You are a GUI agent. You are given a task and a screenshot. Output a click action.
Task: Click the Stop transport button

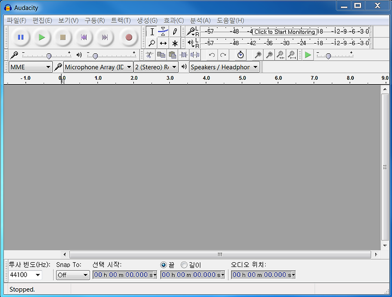[x=63, y=37]
